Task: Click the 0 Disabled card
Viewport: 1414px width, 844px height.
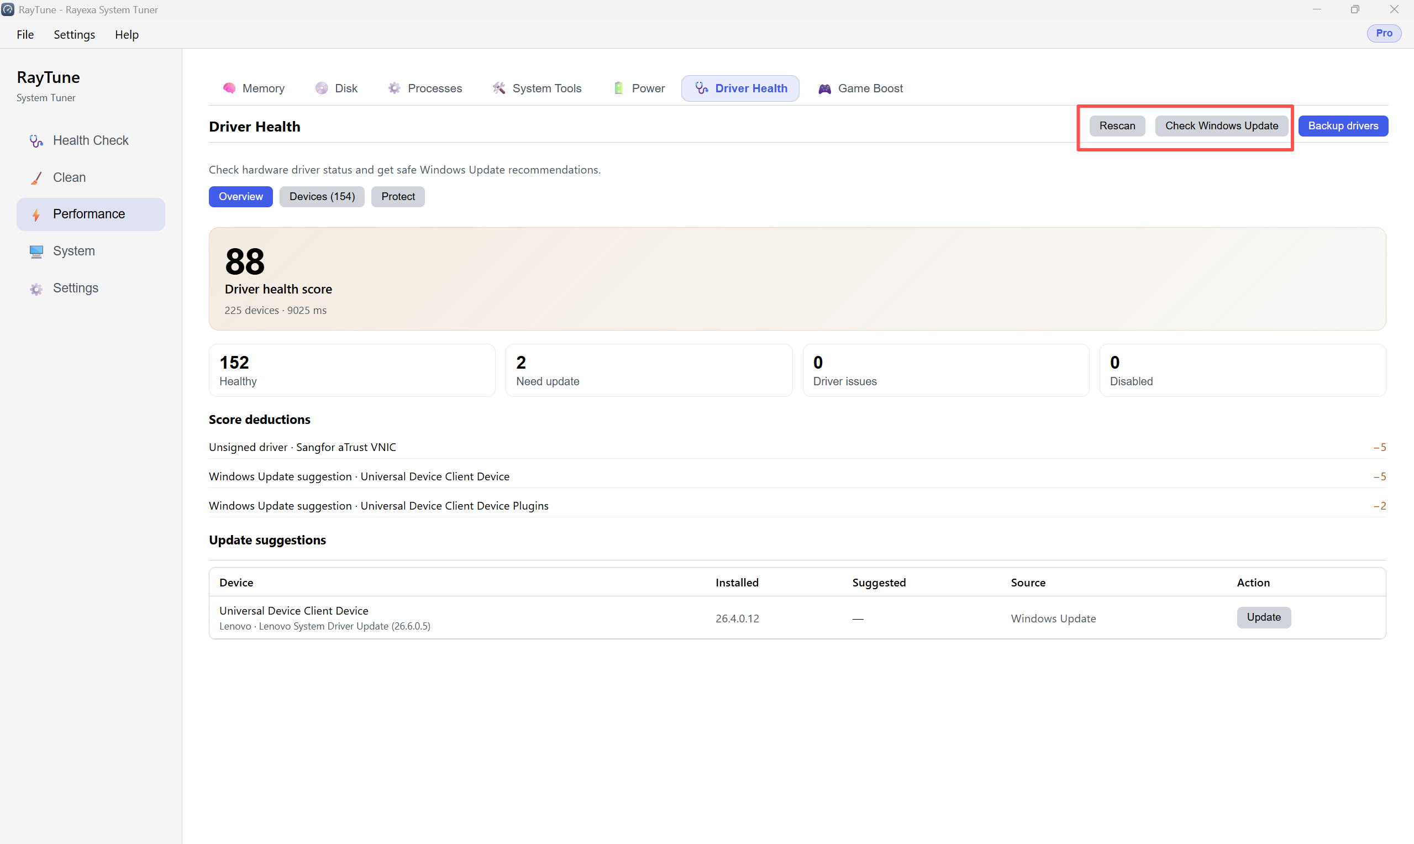Action: pyautogui.click(x=1243, y=370)
